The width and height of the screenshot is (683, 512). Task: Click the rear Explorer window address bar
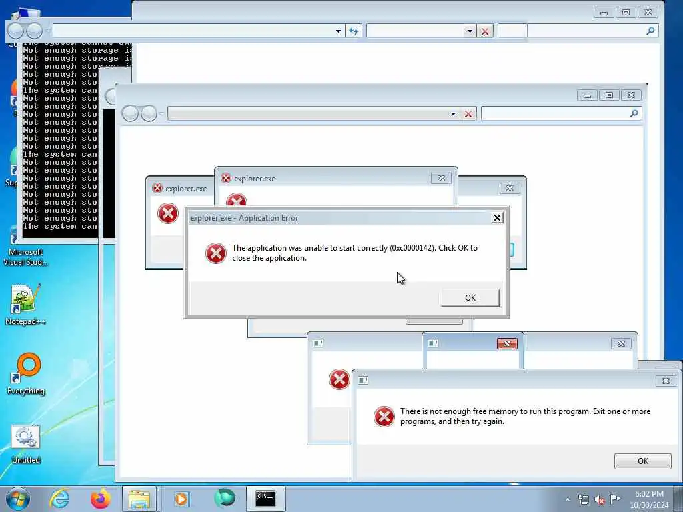click(x=198, y=31)
